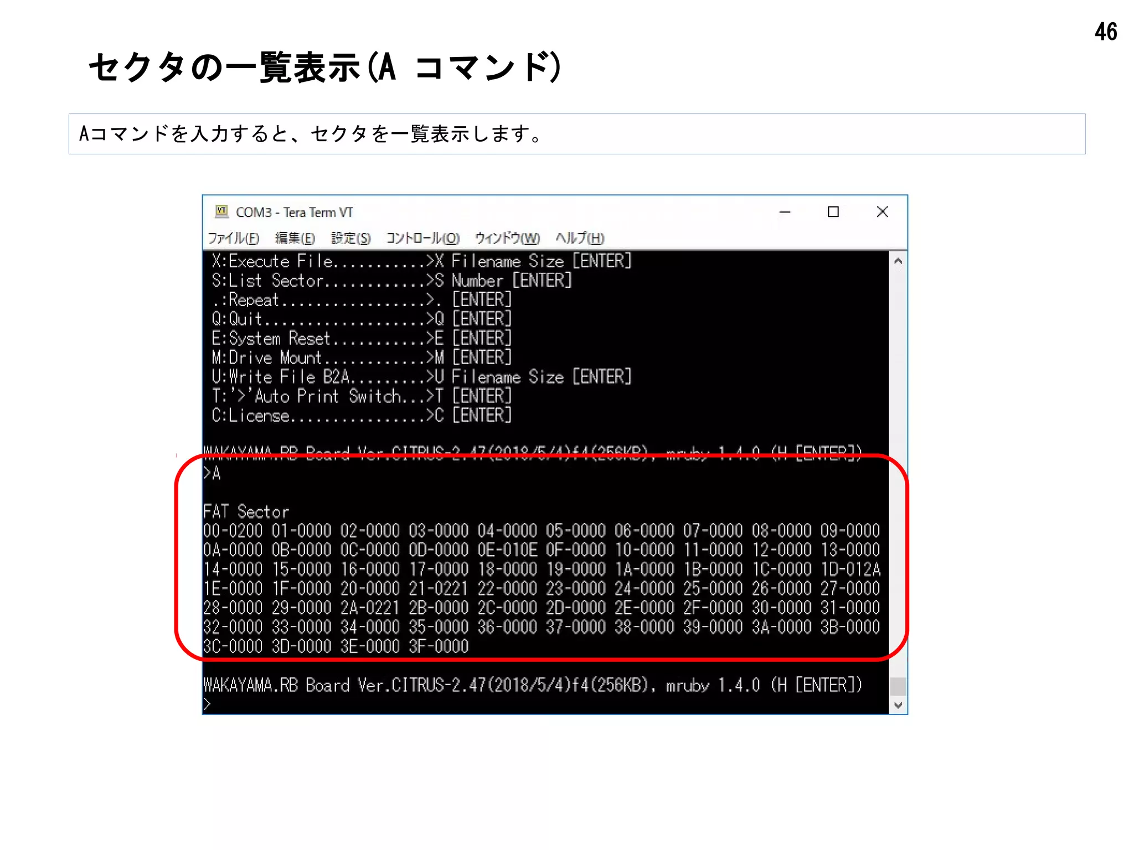The width and height of the screenshot is (1134, 850).
Task: Click the final '>' terminal prompt
Action: tap(207, 704)
